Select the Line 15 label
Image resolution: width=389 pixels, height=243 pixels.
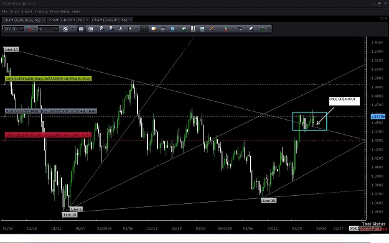[269, 201]
